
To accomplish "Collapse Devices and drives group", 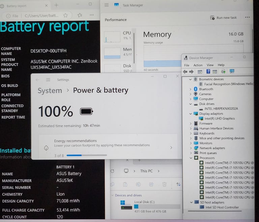I will (x=112, y=195).
